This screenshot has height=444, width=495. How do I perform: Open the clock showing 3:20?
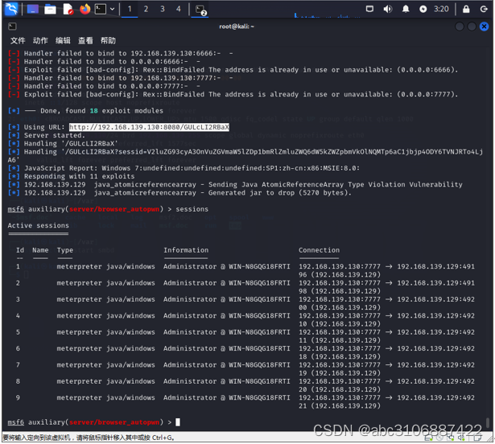click(441, 9)
